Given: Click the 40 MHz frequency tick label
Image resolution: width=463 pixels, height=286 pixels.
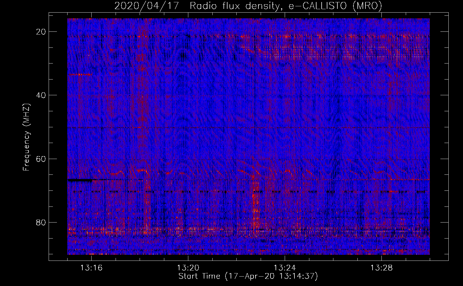Looking at the screenshot, I should 41,95.
